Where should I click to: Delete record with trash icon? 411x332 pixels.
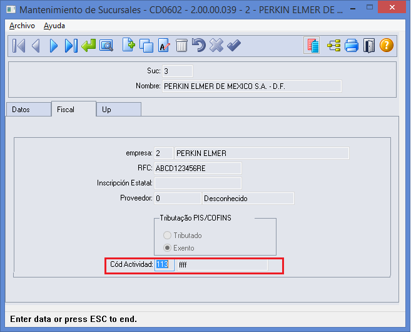click(x=181, y=46)
